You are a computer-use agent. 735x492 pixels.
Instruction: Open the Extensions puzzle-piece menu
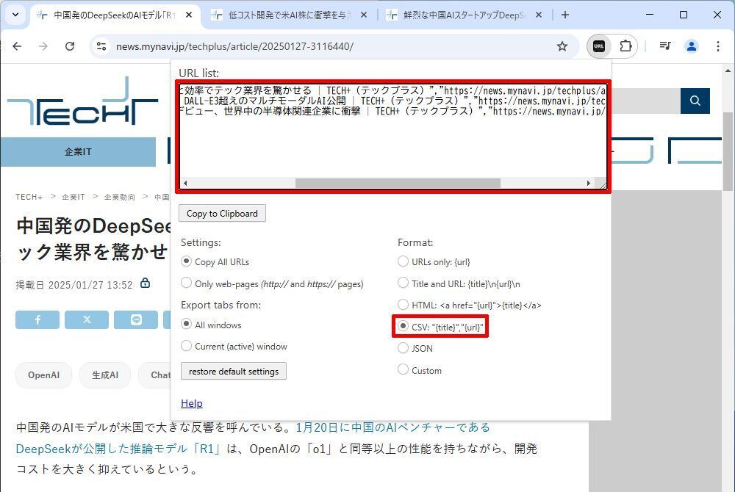pyautogui.click(x=625, y=46)
